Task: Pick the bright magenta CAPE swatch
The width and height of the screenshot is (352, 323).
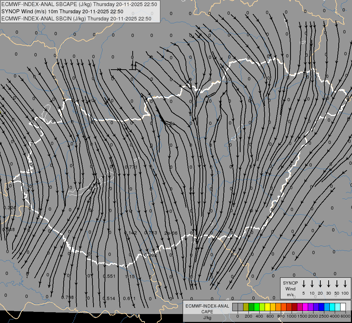Action: [x=305, y=307]
